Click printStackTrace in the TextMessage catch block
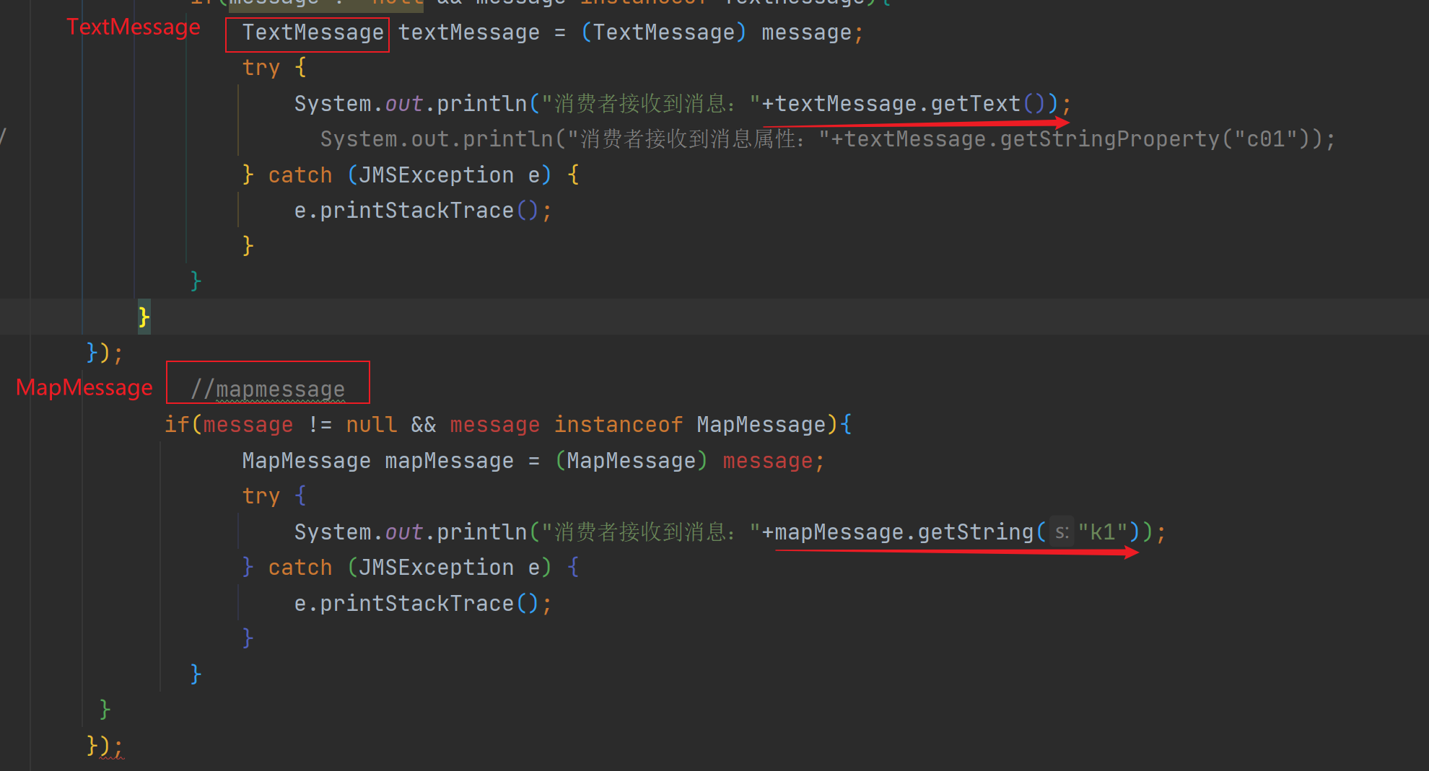Screen dimensions: 1429x771 [x=417, y=211]
